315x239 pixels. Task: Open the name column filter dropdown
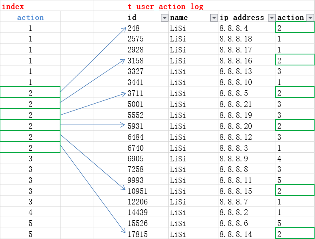pos(214,18)
